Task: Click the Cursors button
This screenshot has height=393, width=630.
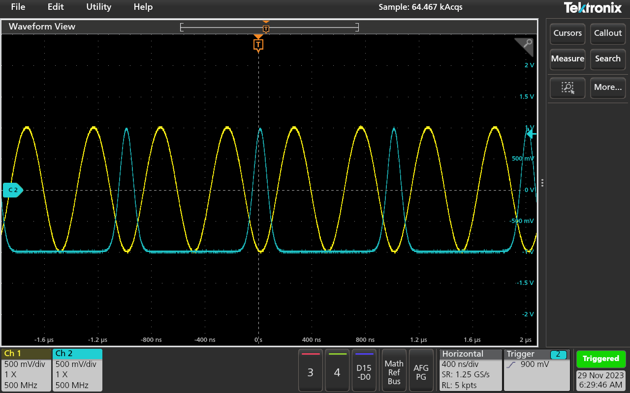Action: coord(567,33)
